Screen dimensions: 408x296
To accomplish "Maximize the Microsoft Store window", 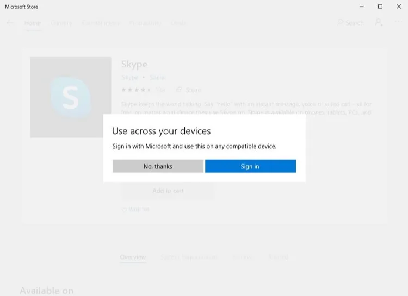I will point(380,7).
